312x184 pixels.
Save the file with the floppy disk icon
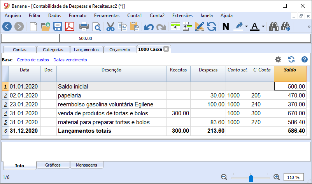[x=58, y=26]
